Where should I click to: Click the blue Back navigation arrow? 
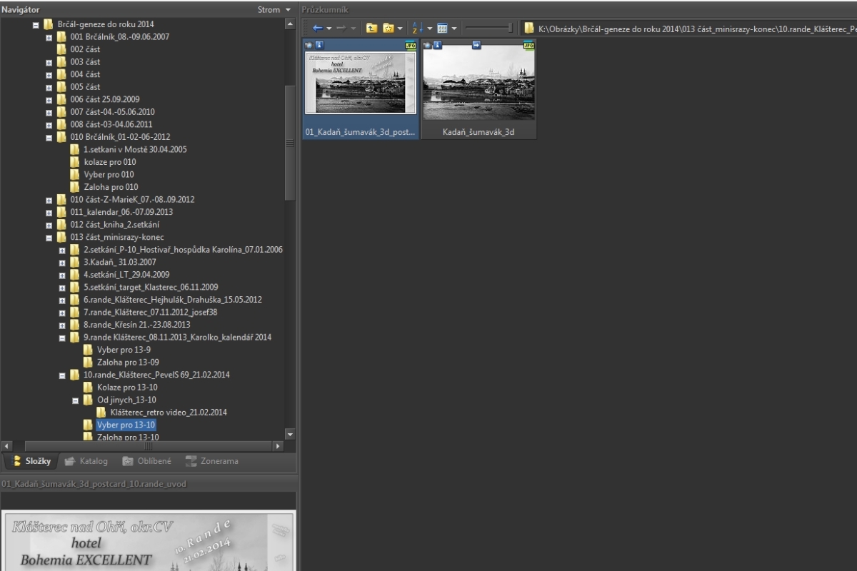click(318, 28)
